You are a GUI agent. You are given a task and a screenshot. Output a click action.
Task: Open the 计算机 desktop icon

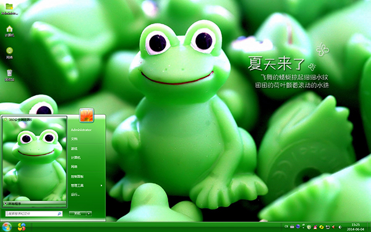click(9, 31)
